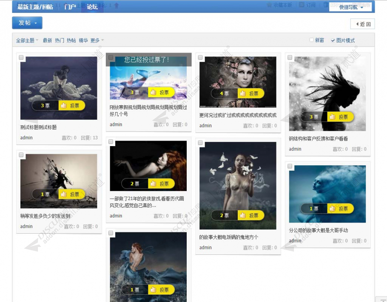Click thumbs-up vote on the blue ocean dress image
This screenshot has height=302, width=387.
click(162, 290)
